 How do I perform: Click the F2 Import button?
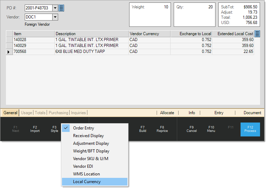coord(35,129)
